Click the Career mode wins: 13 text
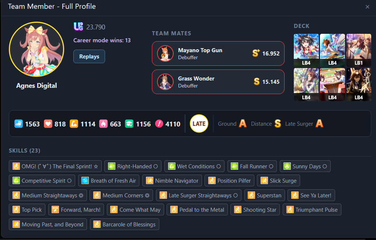Screen dimensions: 376x240 click(x=102, y=40)
